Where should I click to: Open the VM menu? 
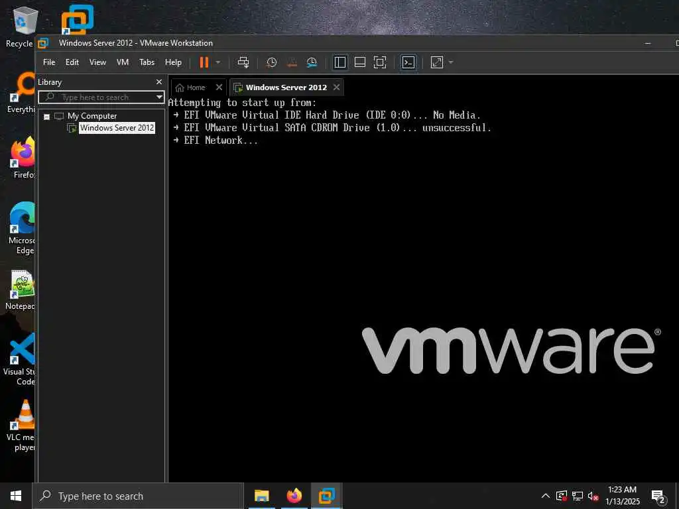pyautogui.click(x=123, y=62)
